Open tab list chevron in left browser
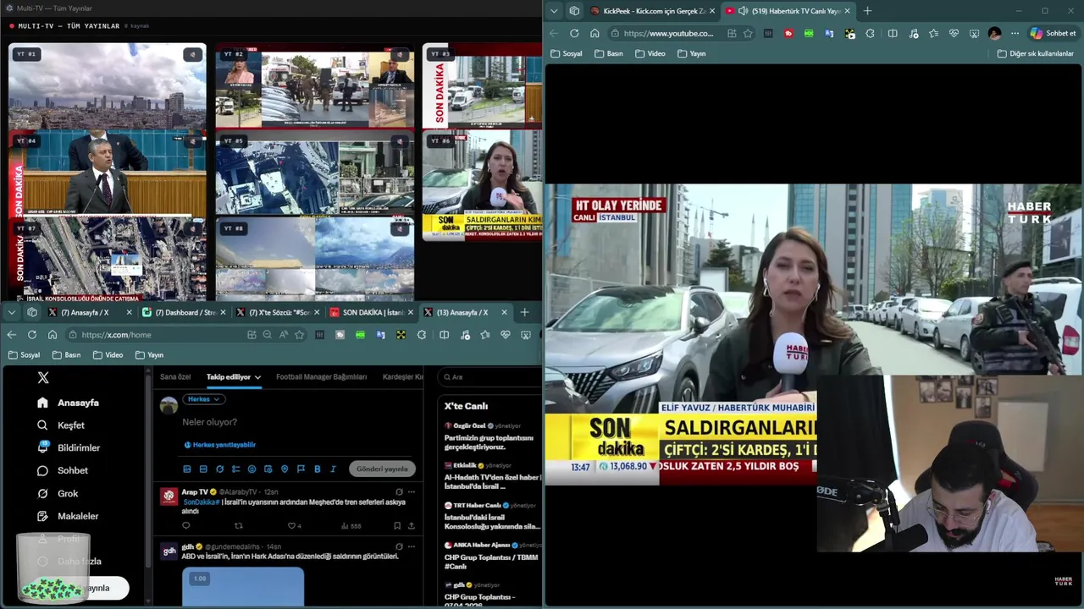Viewport: 1084px width, 609px height. pos(11,312)
